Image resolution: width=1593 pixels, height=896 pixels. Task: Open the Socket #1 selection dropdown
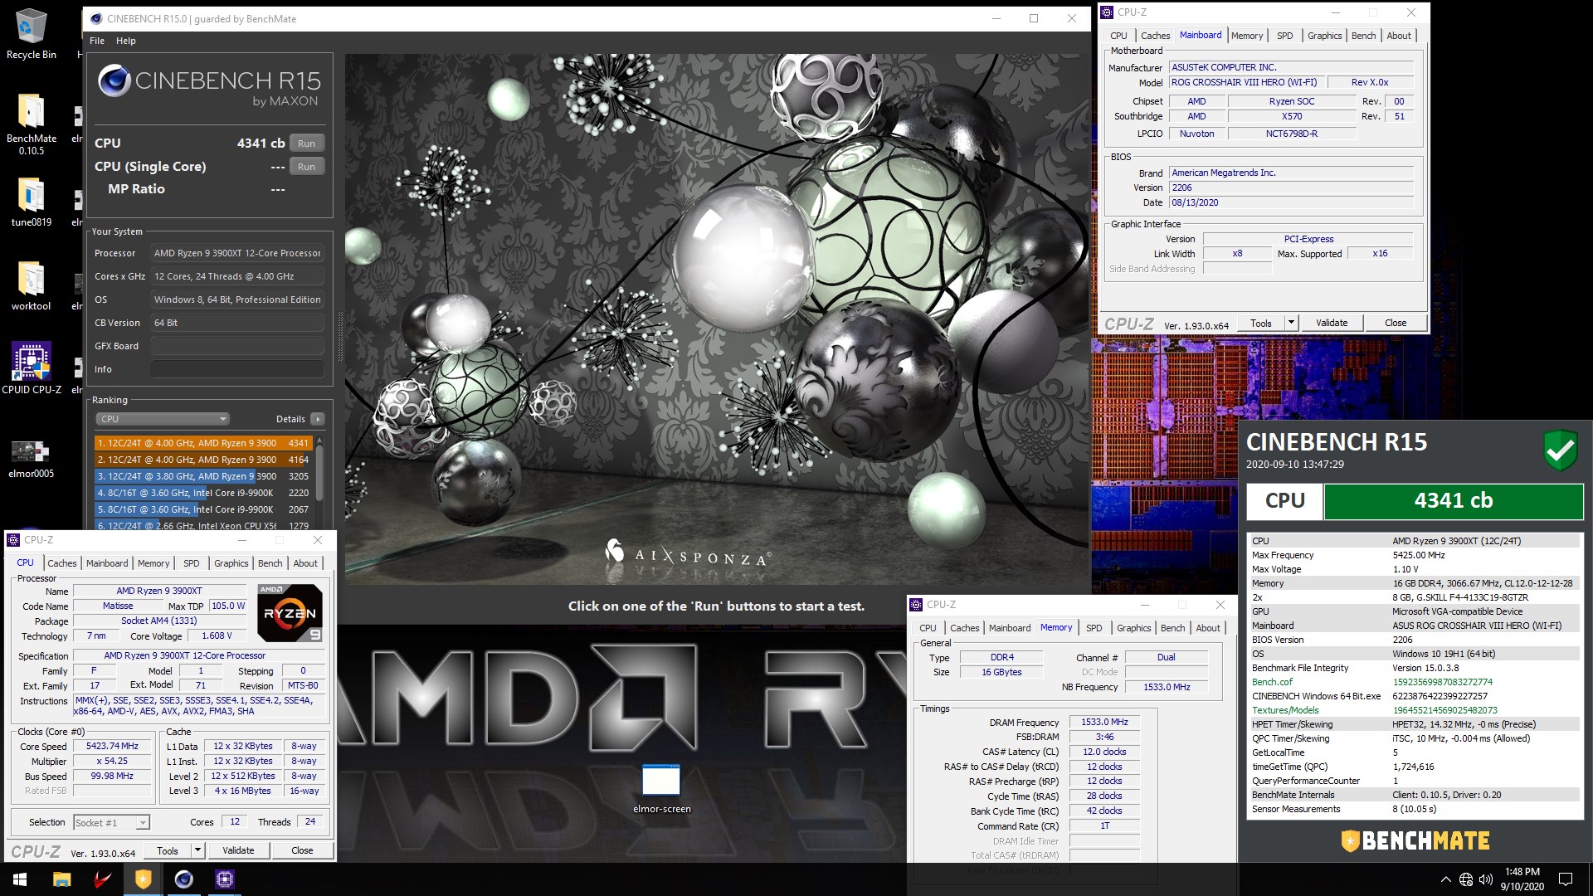click(x=111, y=822)
